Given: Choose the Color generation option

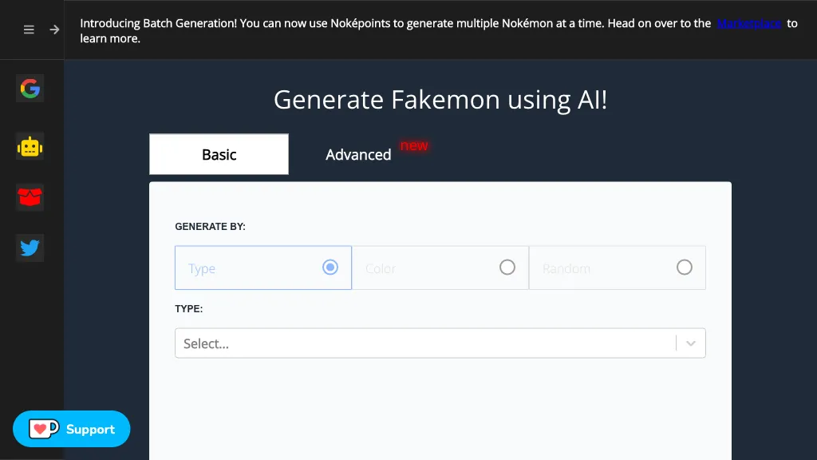Looking at the screenshot, I should [x=507, y=268].
